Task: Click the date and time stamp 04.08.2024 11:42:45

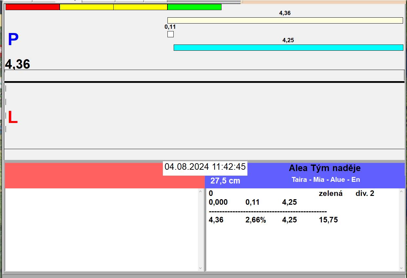Action: (x=205, y=167)
